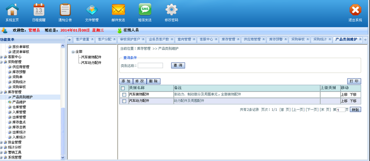Select 汽车动力配件 in the category tree
The image size is (370, 161).
pos(91,63)
